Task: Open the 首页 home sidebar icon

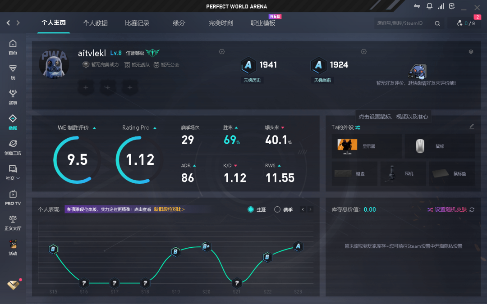Action: [x=13, y=47]
